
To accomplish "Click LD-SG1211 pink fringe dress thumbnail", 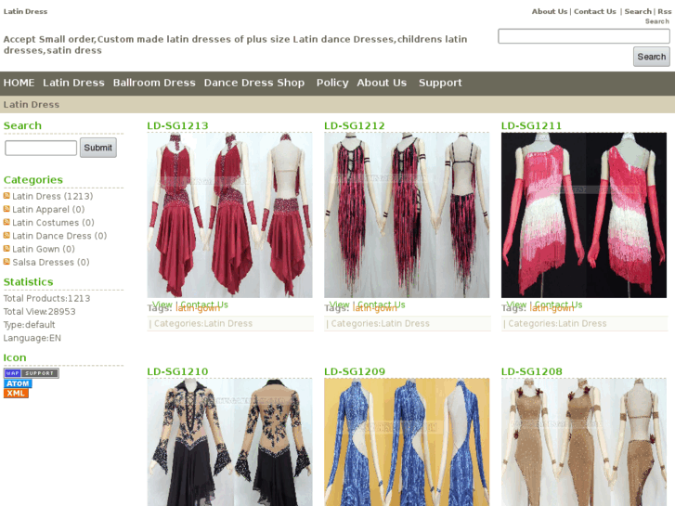I will tap(584, 215).
